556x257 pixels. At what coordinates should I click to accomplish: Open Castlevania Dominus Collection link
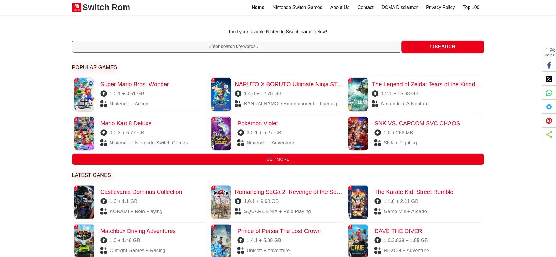pyautogui.click(x=141, y=192)
